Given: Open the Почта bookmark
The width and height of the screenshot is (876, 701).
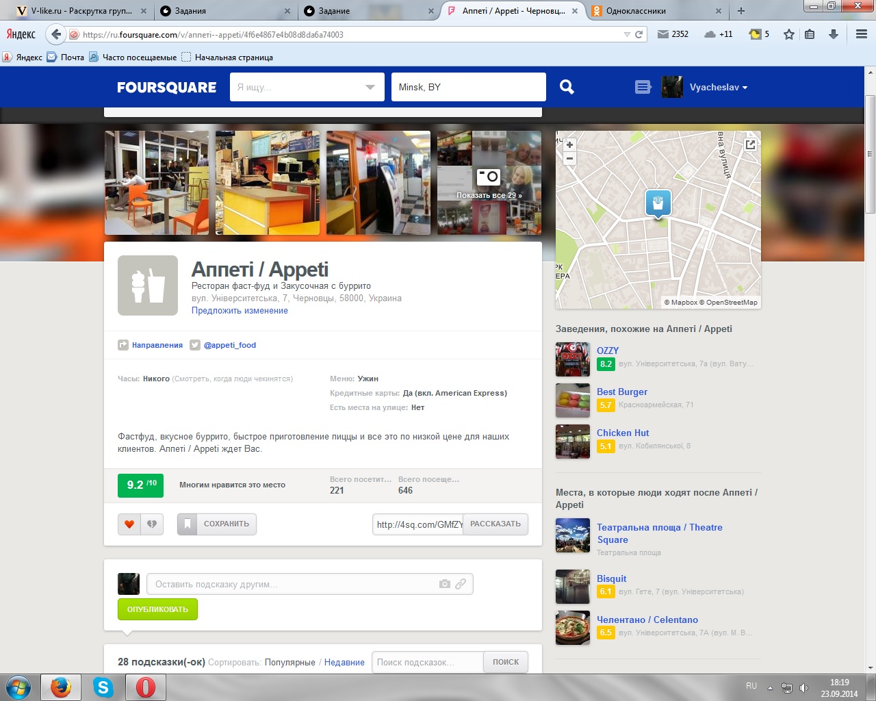Looking at the screenshot, I should click(x=66, y=58).
